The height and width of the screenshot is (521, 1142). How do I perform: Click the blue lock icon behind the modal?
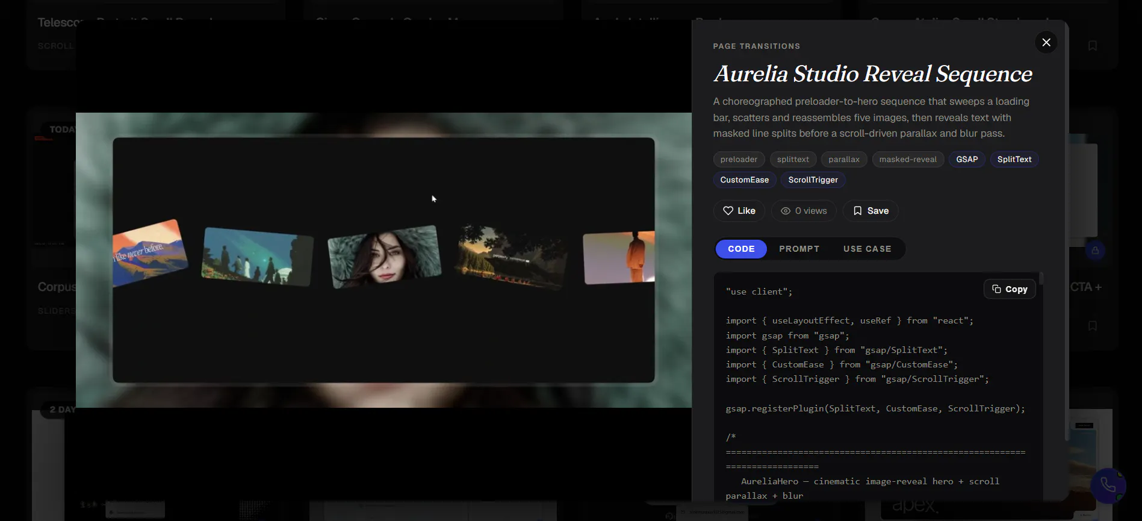click(x=1095, y=251)
